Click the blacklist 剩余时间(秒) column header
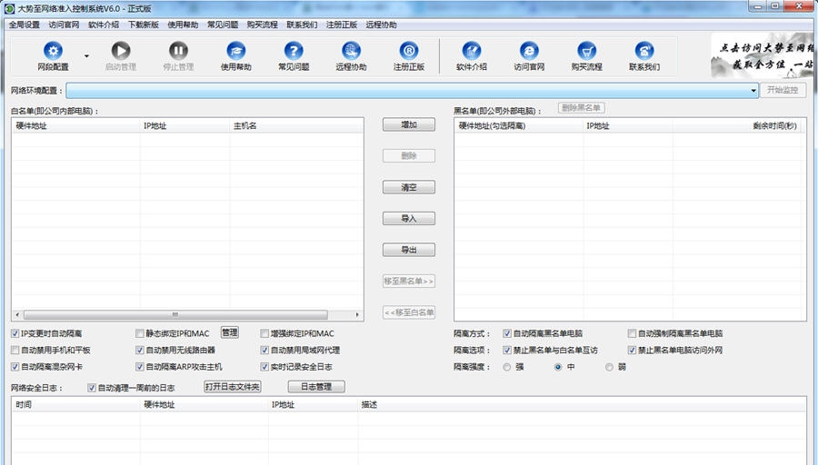Image resolution: width=818 pixels, height=465 pixels. point(737,125)
